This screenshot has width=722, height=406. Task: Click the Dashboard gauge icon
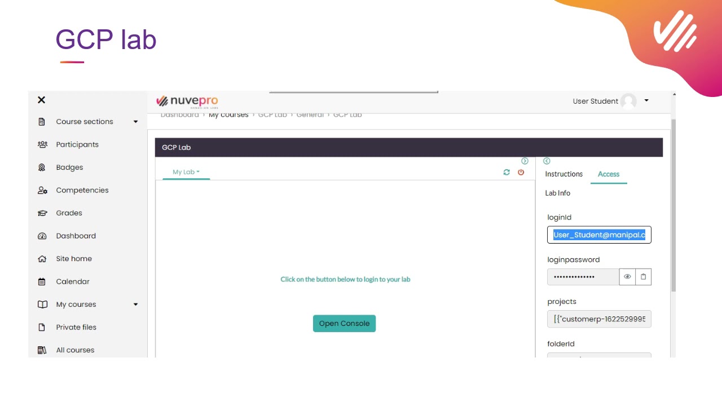42,236
